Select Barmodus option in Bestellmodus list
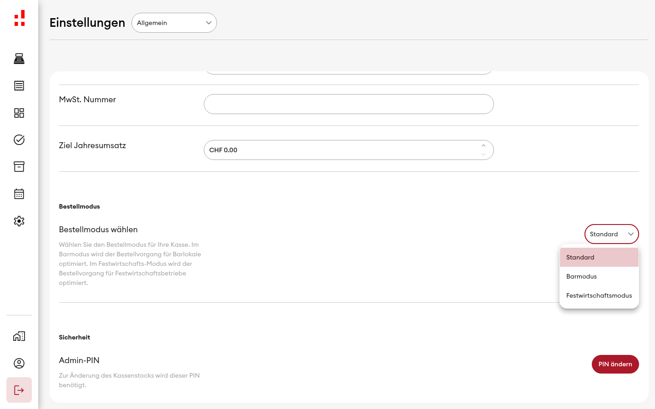655x409 pixels. (x=599, y=276)
